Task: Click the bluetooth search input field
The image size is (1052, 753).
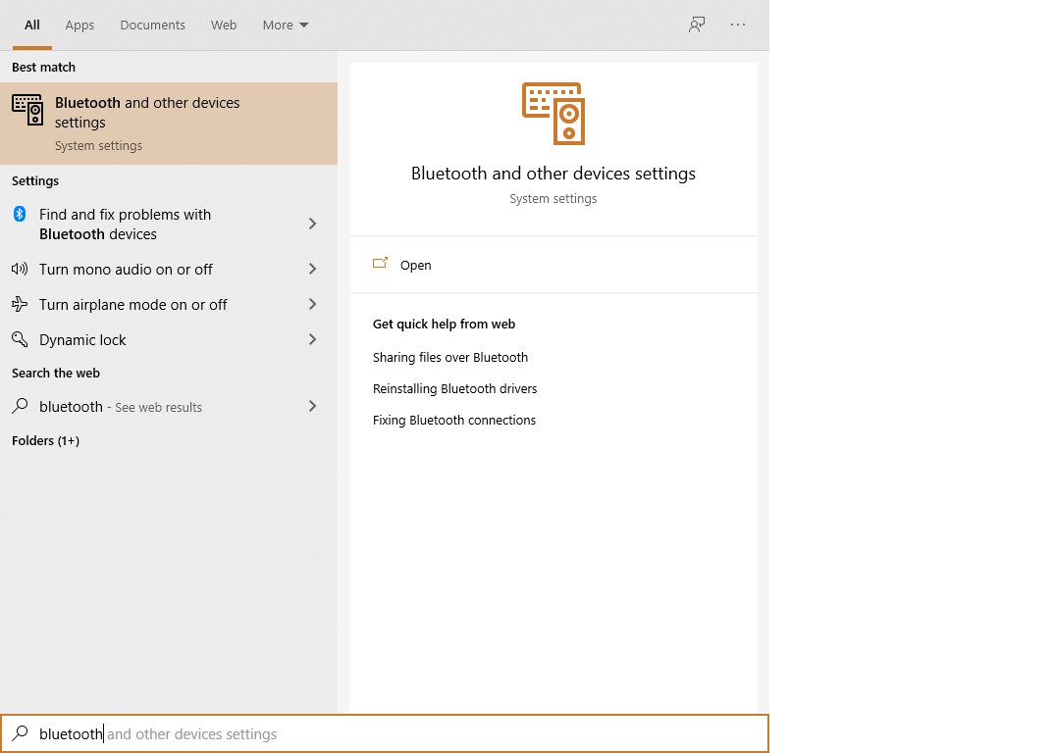Action: 385,733
